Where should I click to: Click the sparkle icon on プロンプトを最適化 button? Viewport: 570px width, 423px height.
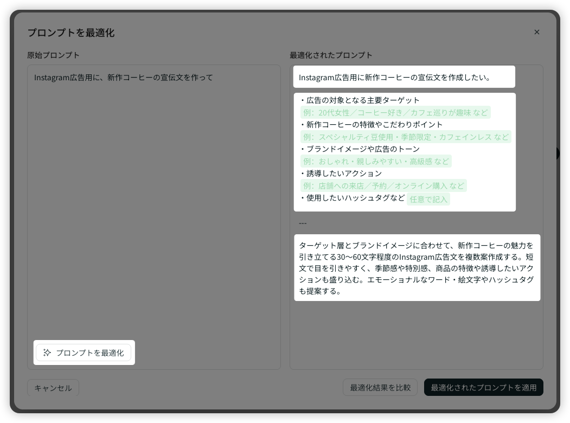pos(47,352)
